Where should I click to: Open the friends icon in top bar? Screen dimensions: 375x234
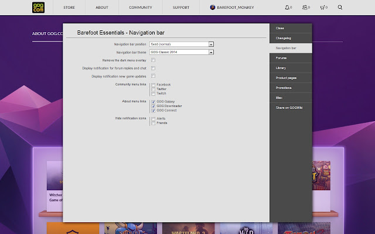305,8
